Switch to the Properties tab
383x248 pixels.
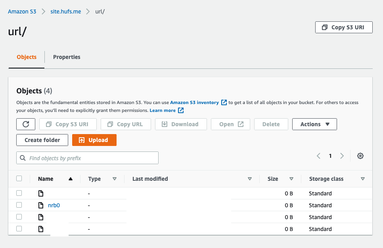tap(67, 57)
